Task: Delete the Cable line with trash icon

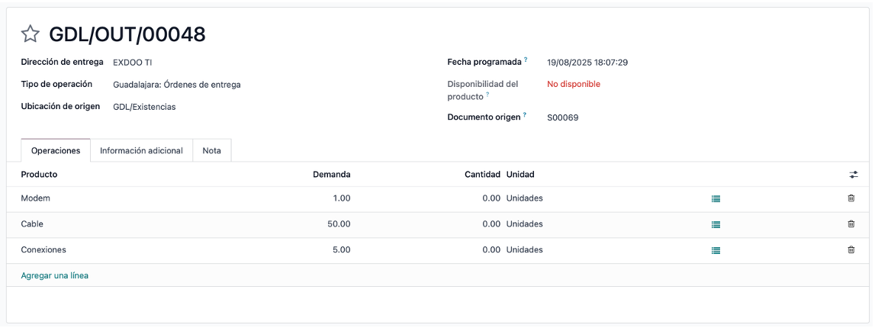Action: (x=851, y=223)
